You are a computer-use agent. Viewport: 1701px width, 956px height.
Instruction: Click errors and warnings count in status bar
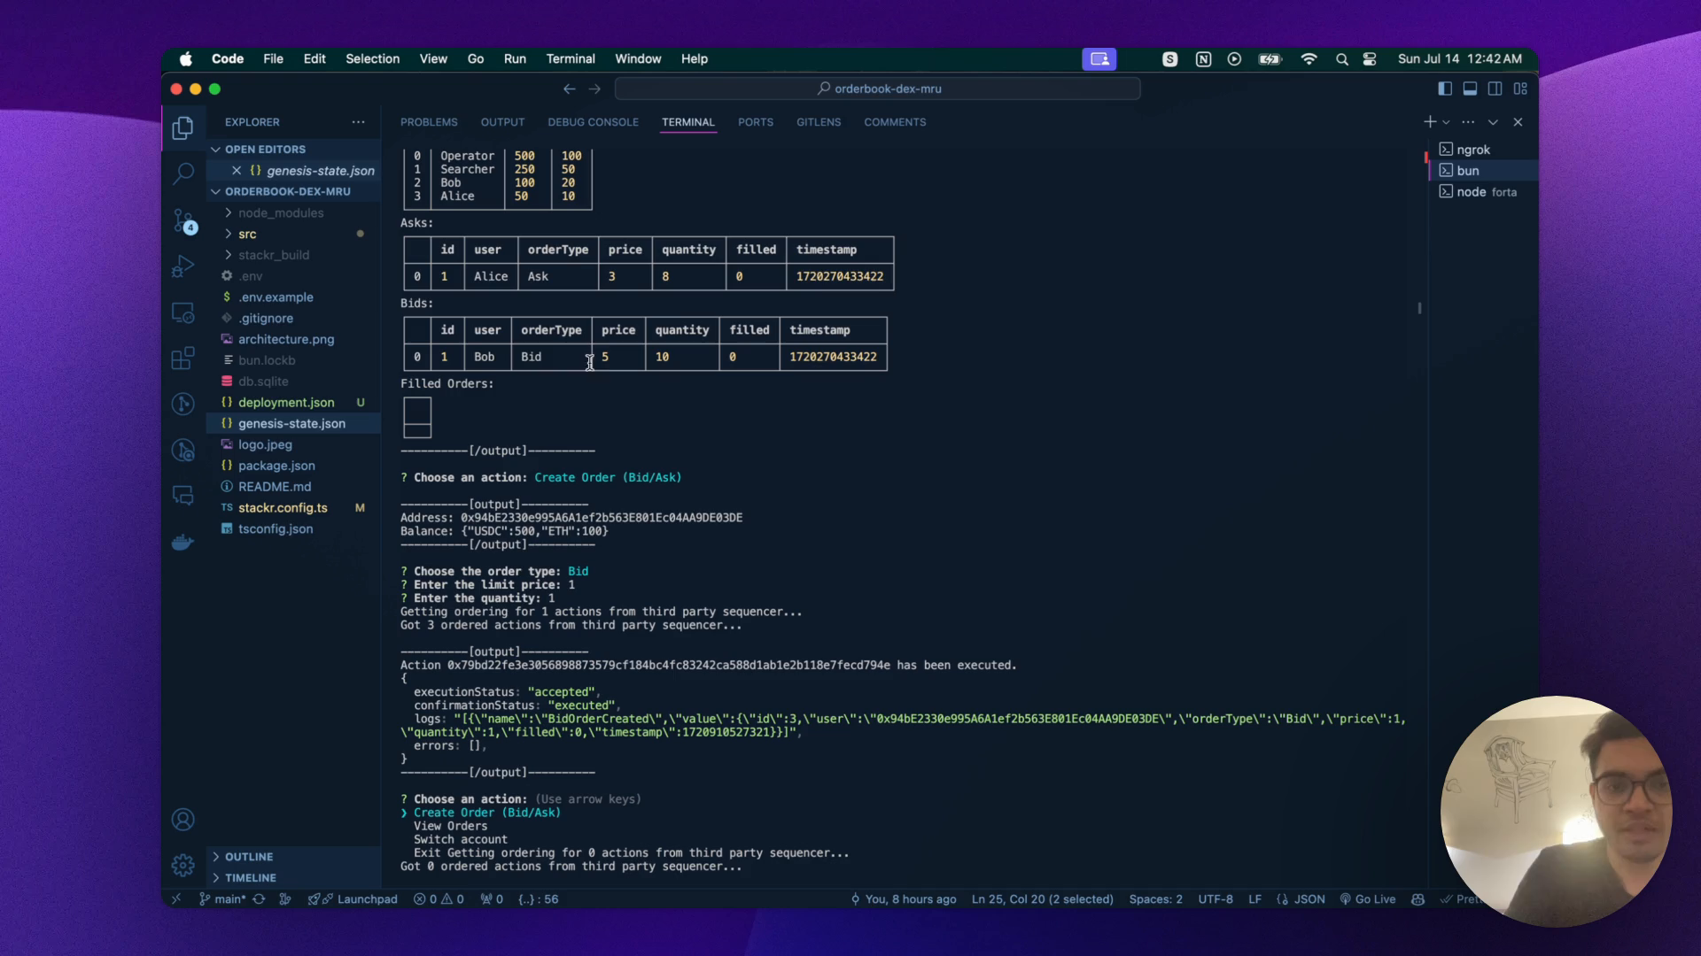tap(439, 898)
